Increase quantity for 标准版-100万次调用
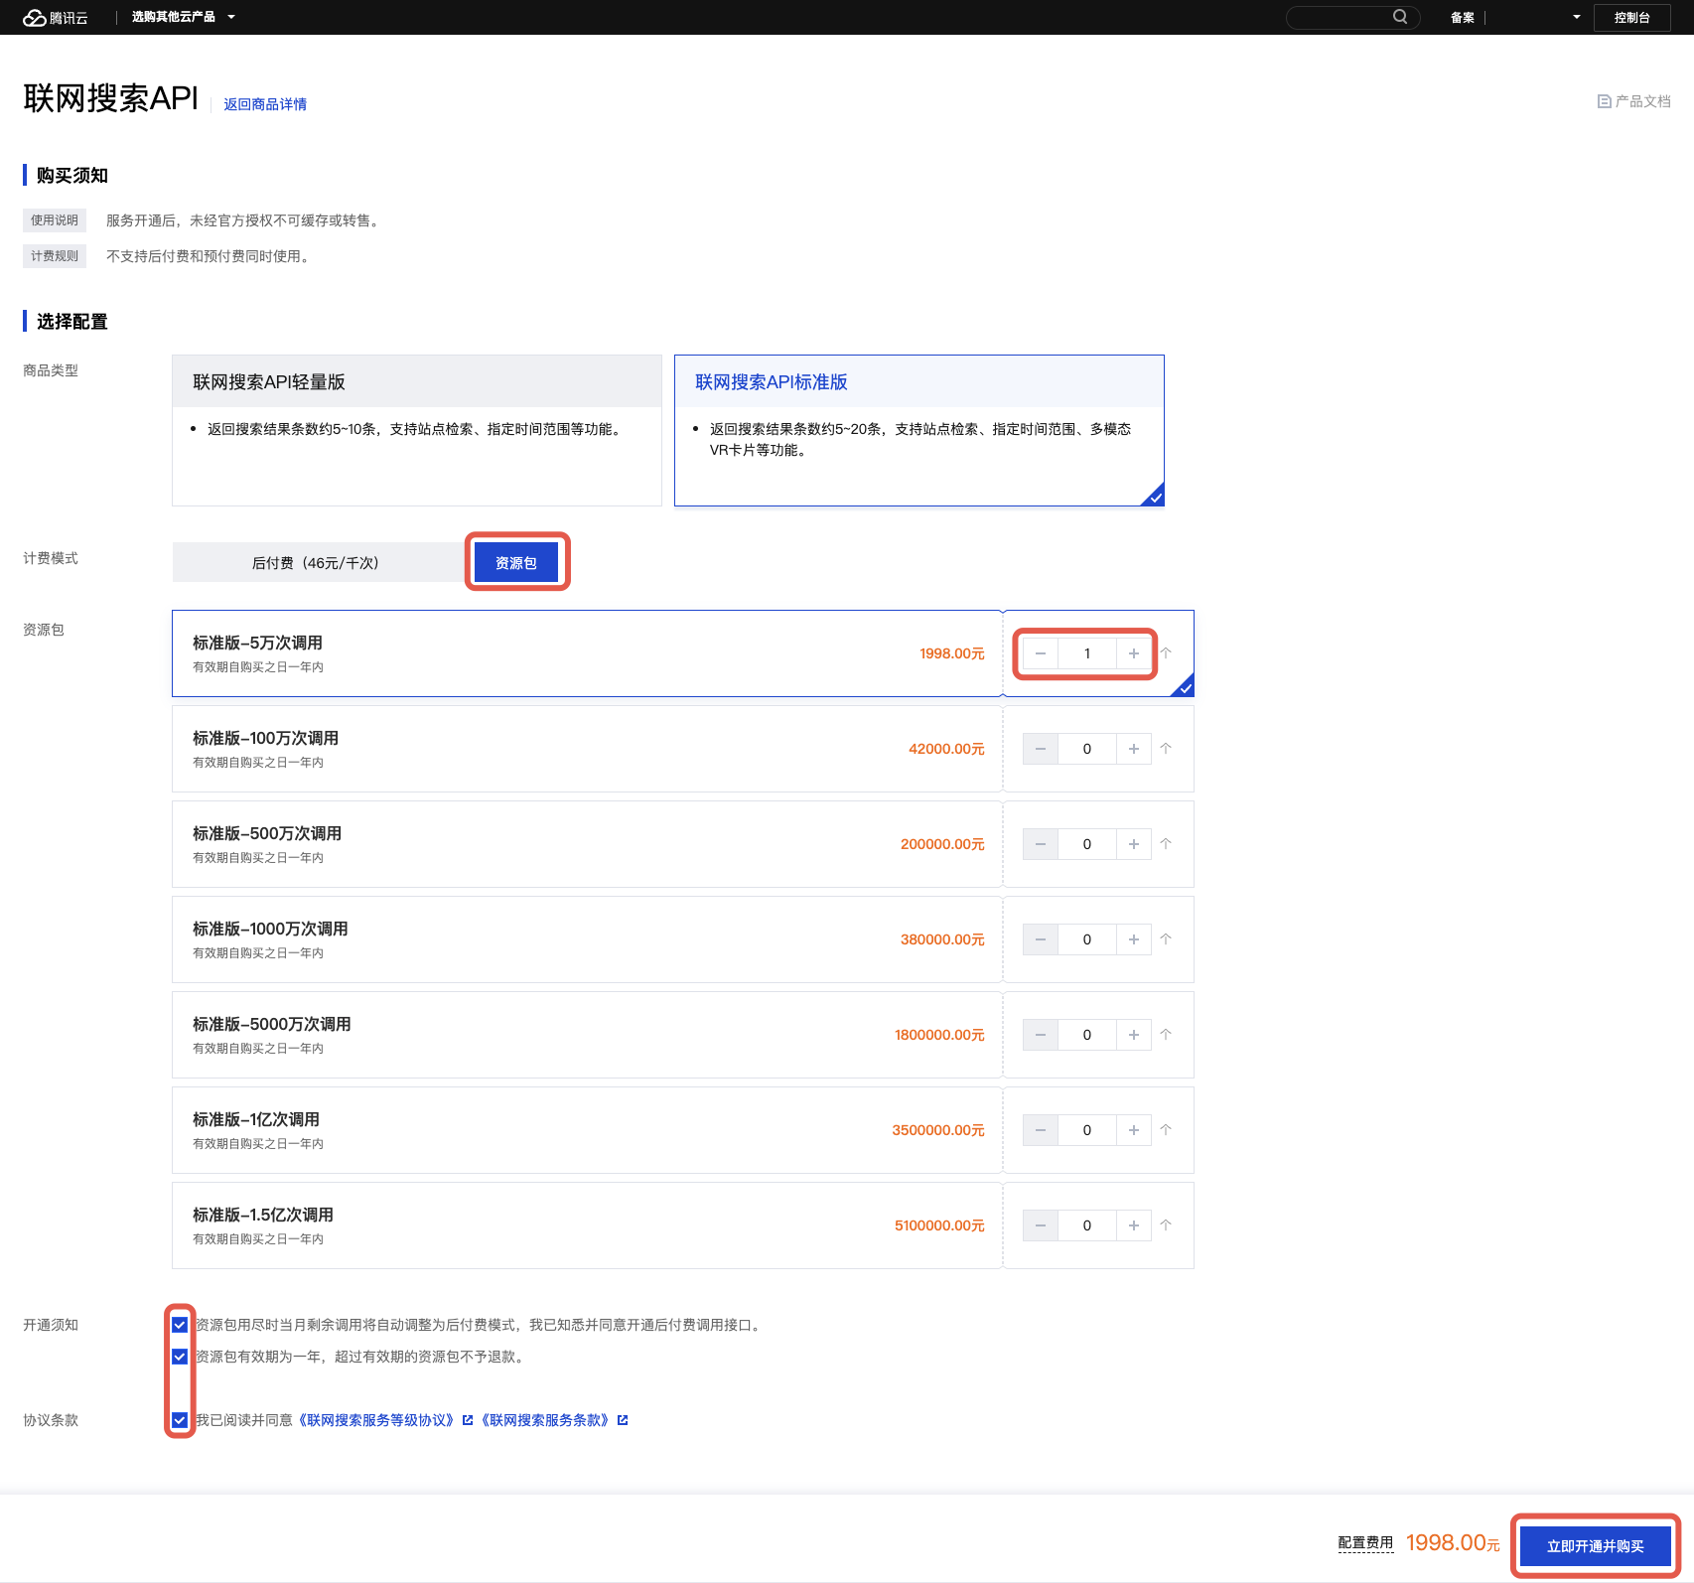This screenshot has width=1694, height=1583. click(1134, 749)
